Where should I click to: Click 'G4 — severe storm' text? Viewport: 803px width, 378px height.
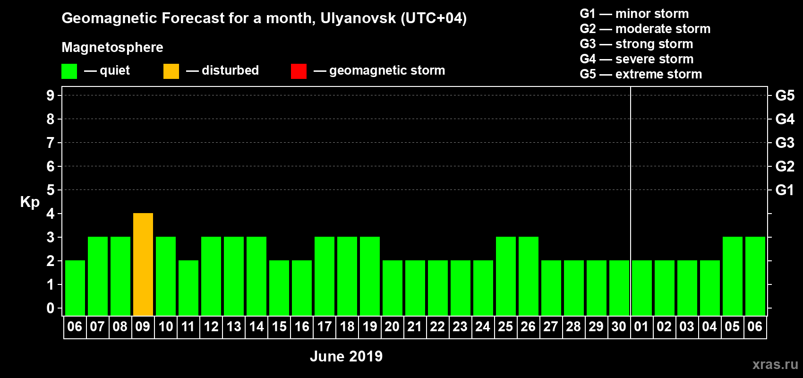(637, 59)
